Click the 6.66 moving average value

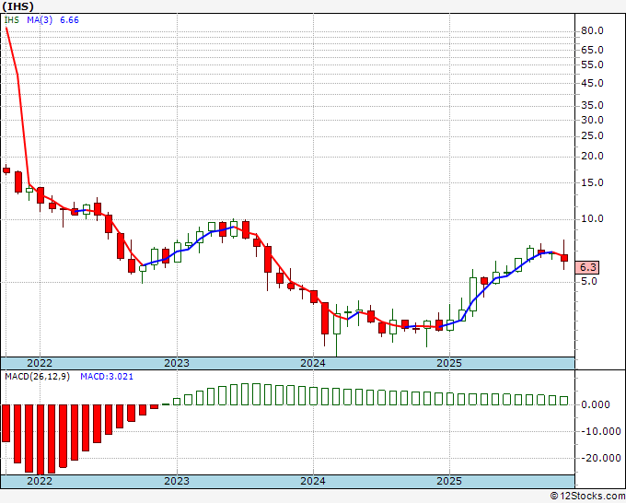click(x=69, y=20)
